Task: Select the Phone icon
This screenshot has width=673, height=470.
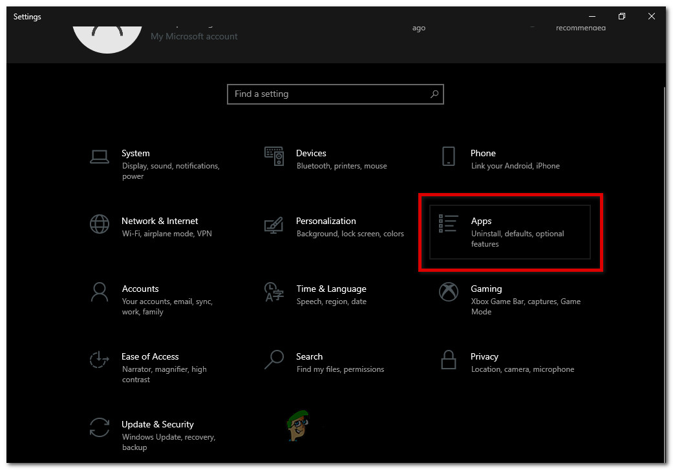Action: 449,156
